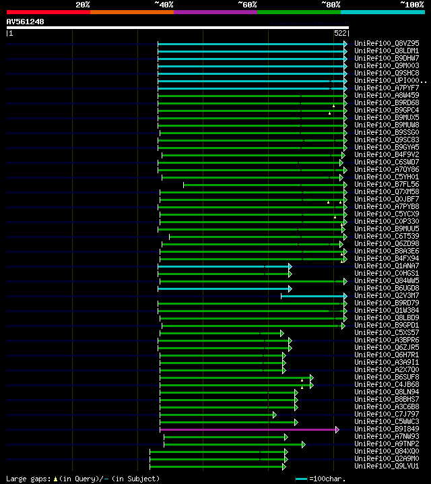Click the yellow gap marker on UniRef100_C5YCX9 row

pos(335,217)
